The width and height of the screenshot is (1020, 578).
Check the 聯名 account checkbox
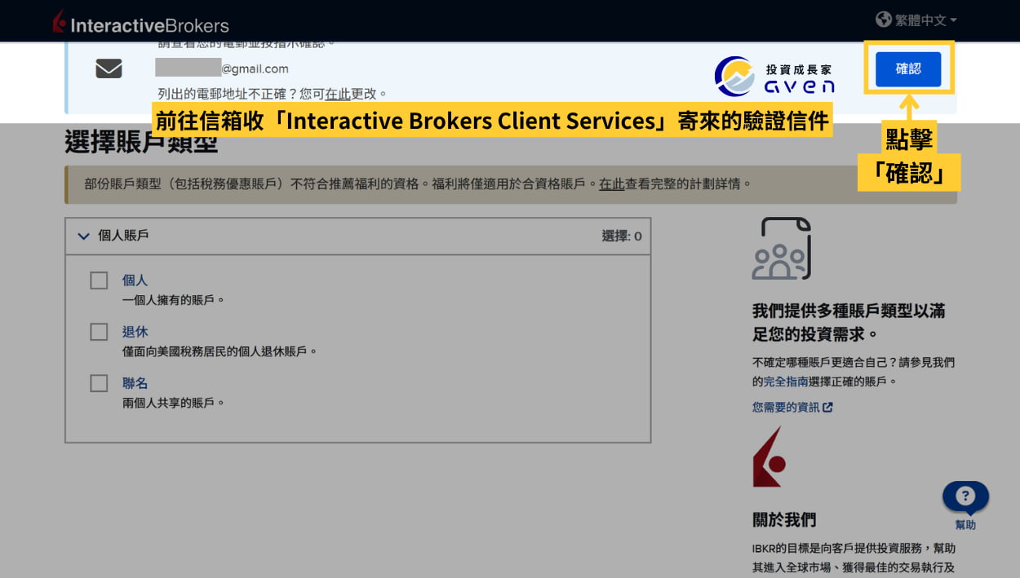pos(99,383)
